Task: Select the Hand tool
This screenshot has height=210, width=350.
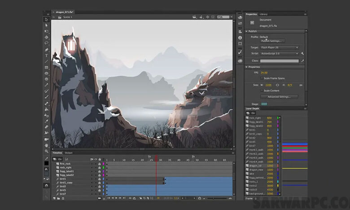Action: (46, 145)
